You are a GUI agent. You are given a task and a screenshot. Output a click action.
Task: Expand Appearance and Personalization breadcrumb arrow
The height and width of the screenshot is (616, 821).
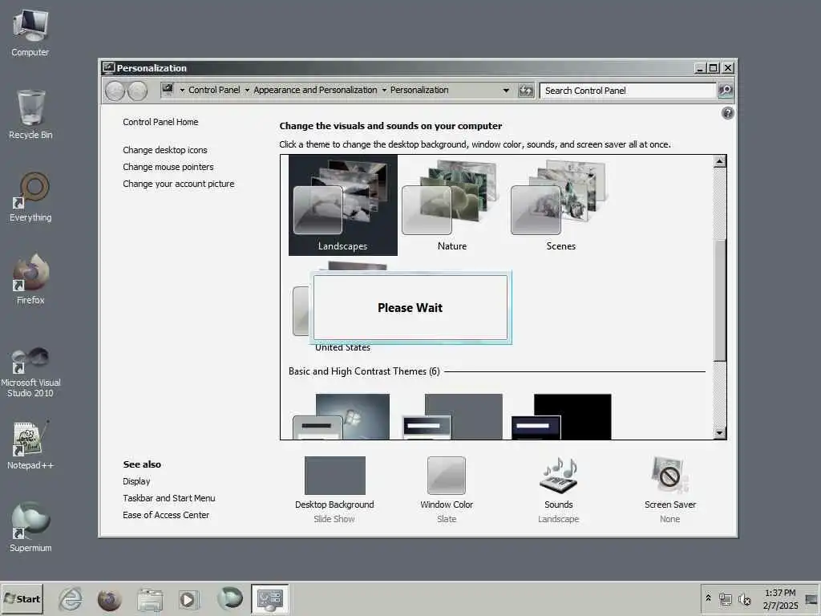[x=384, y=90]
